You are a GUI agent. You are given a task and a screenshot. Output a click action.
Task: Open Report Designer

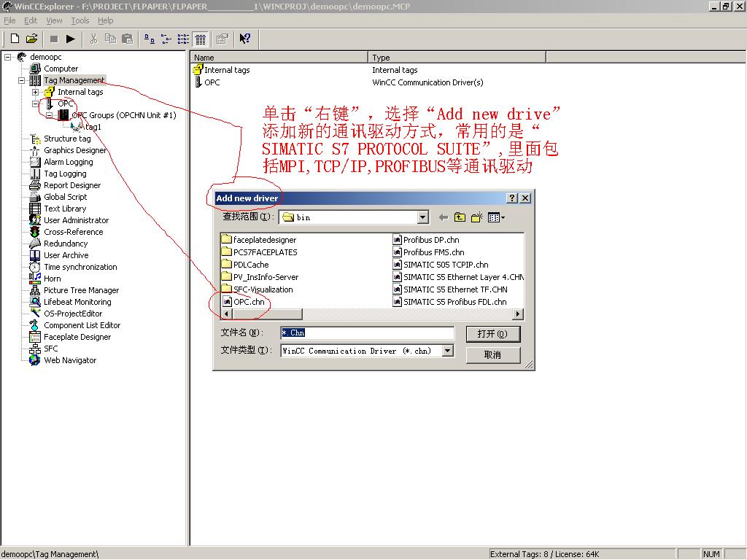pos(72,185)
